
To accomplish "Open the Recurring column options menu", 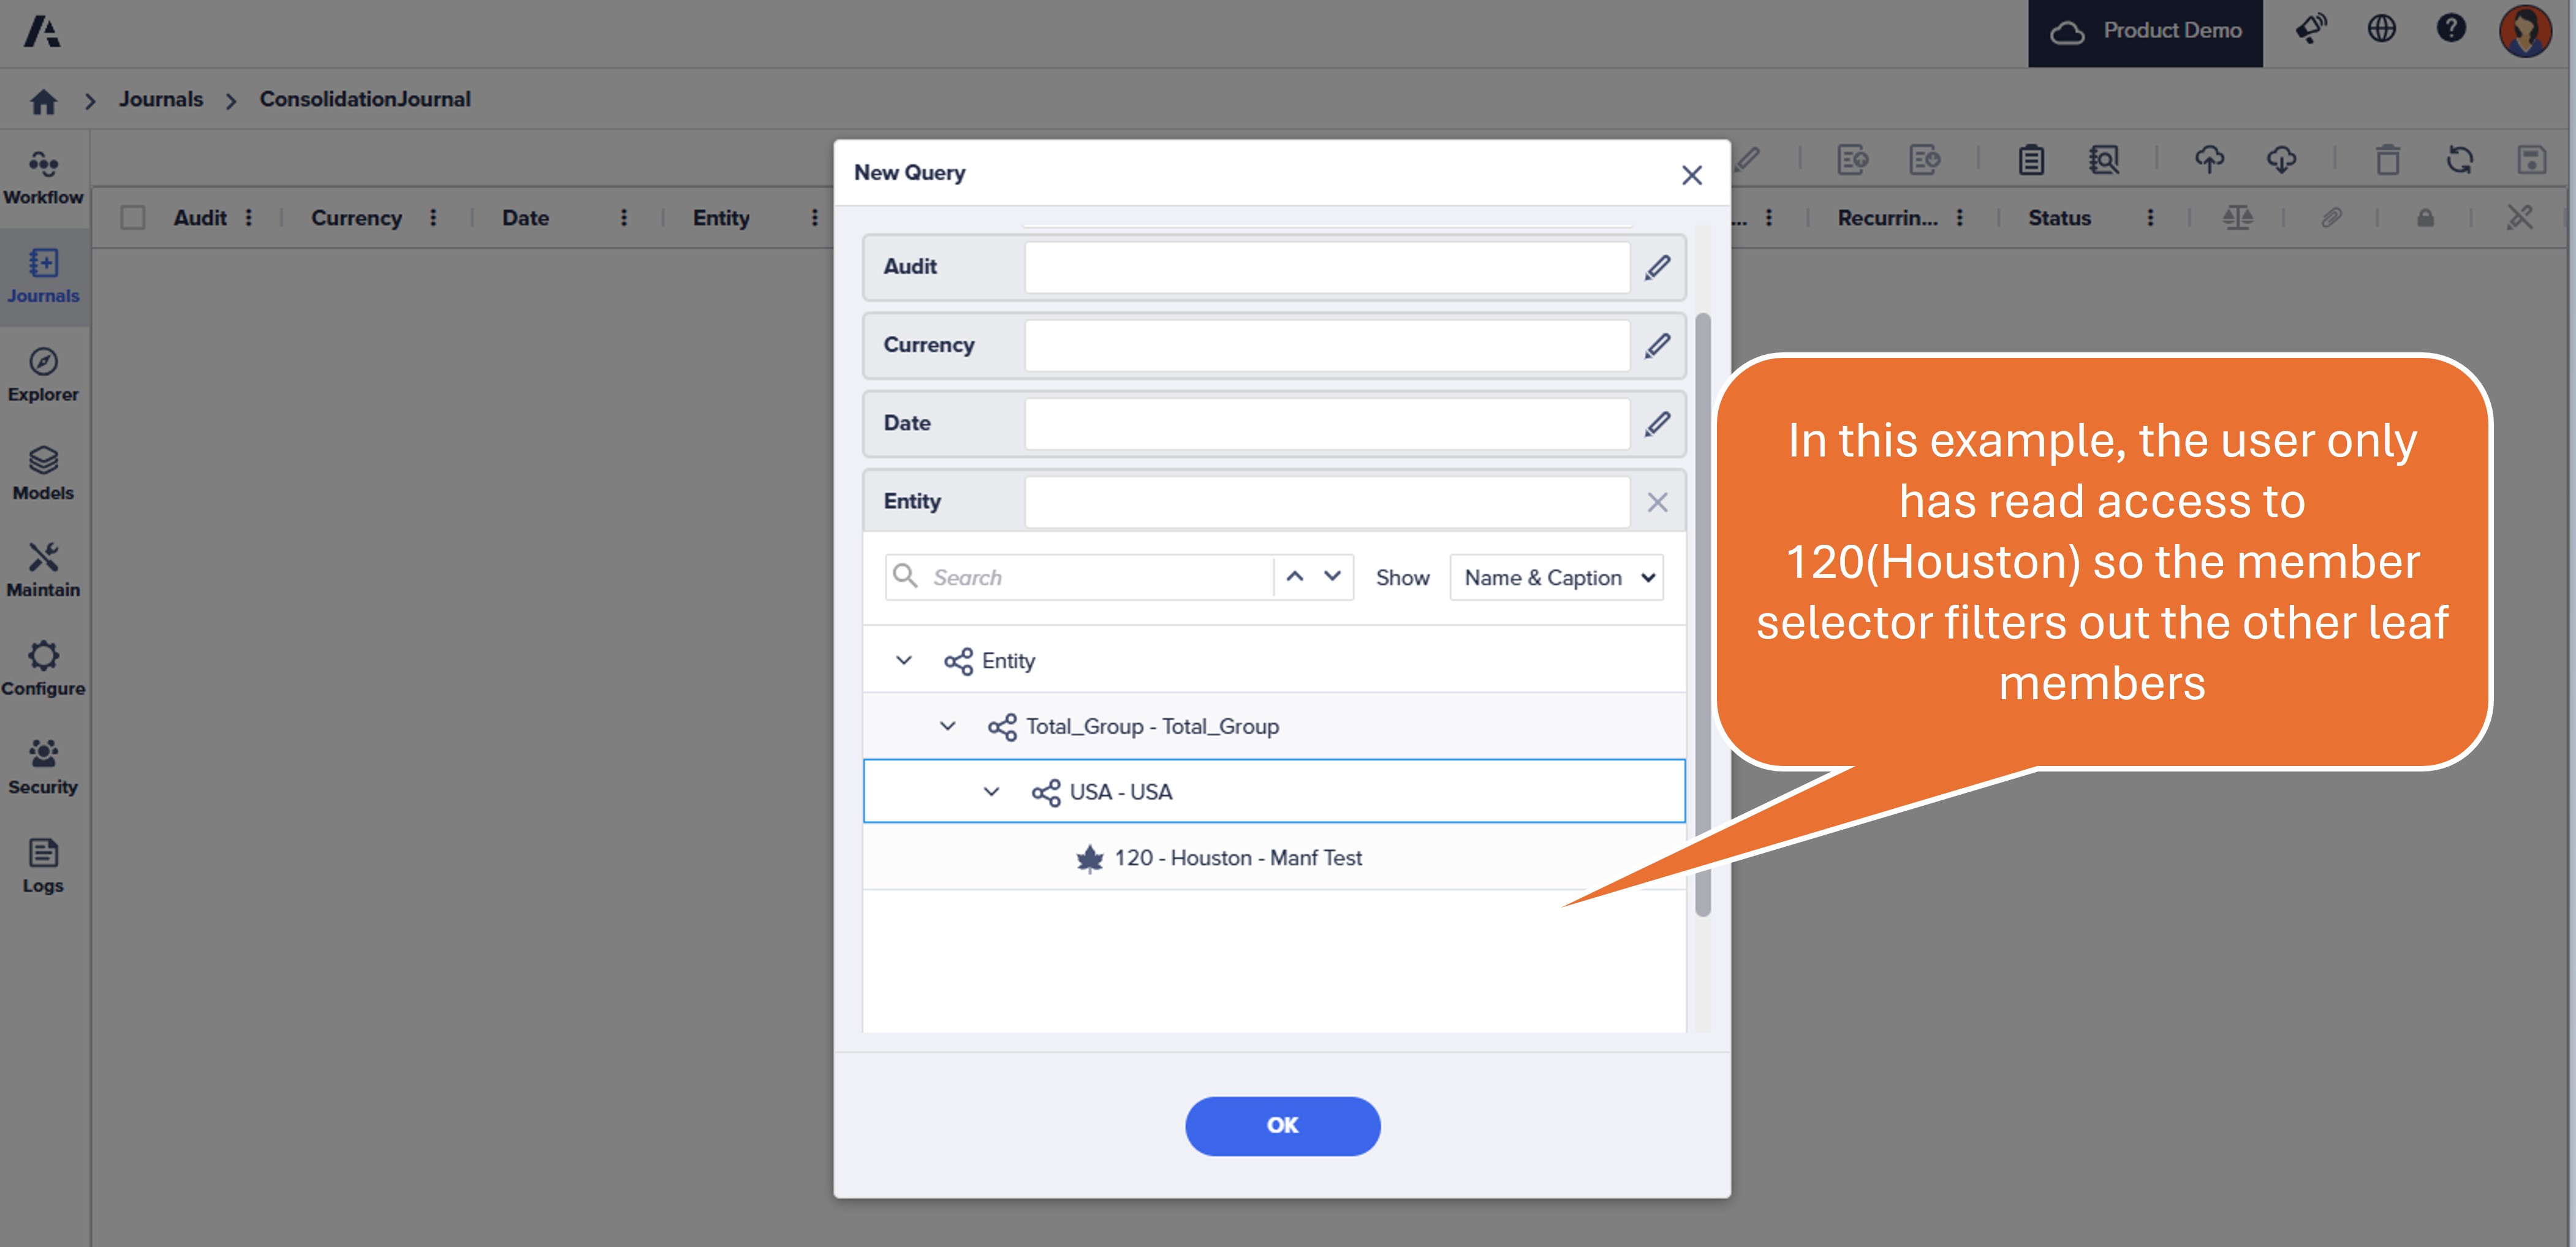I will 1960,217.
